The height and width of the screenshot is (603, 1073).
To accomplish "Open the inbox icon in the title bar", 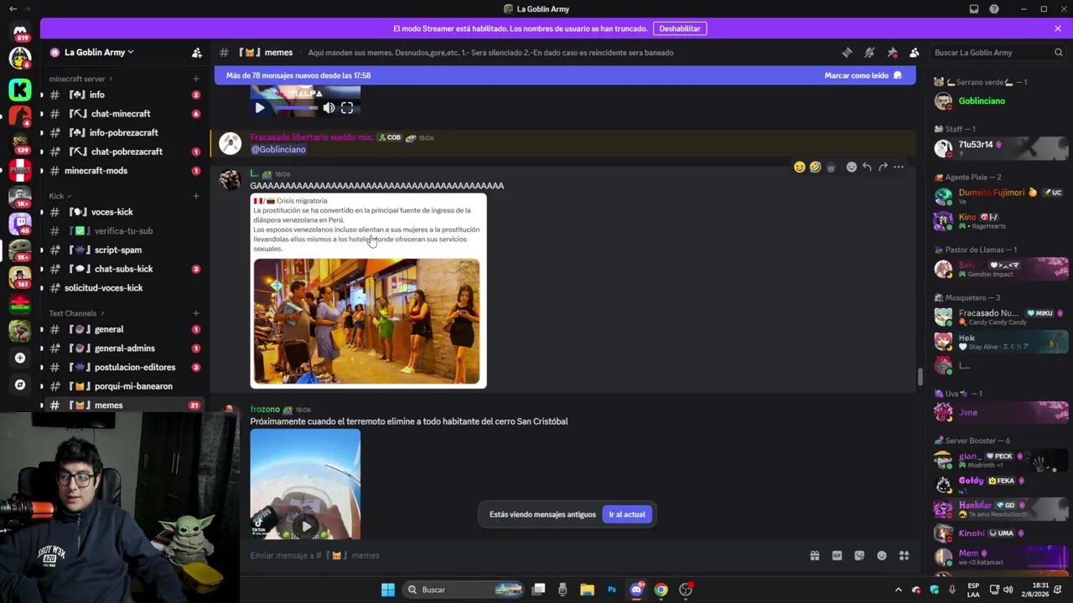I will (x=973, y=9).
